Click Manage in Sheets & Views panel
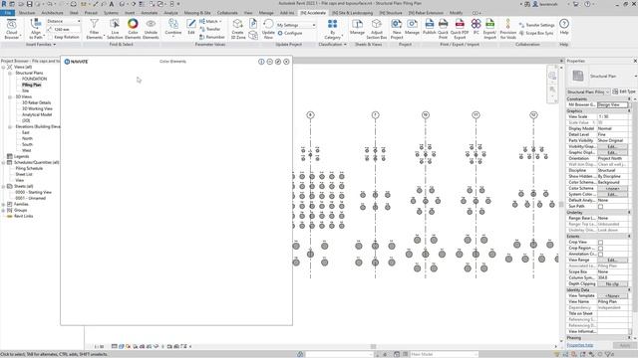638x358 pixels. pyautogui.click(x=357, y=28)
